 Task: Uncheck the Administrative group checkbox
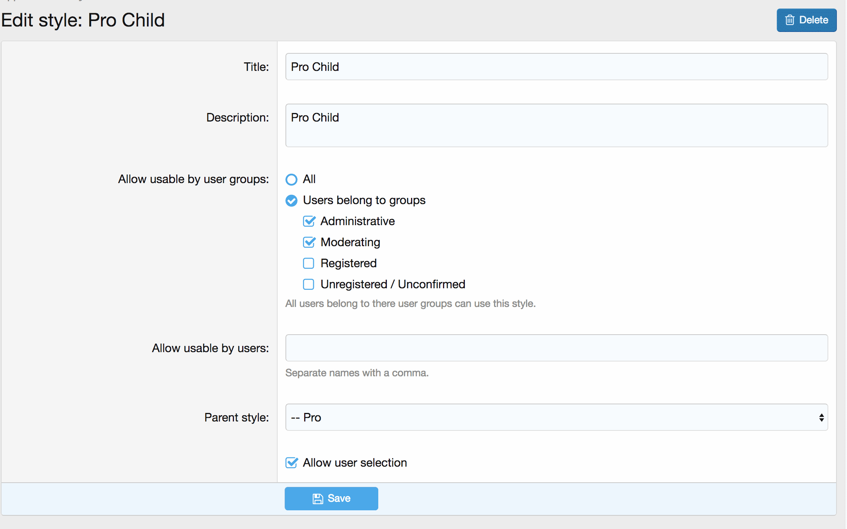[x=309, y=221]
